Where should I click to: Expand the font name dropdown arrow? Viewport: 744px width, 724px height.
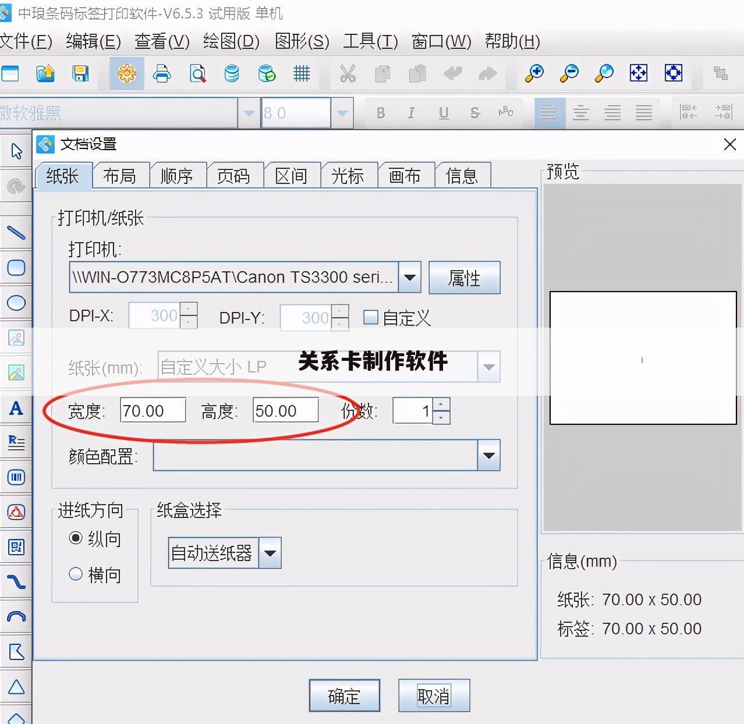(x=249, y=113)
